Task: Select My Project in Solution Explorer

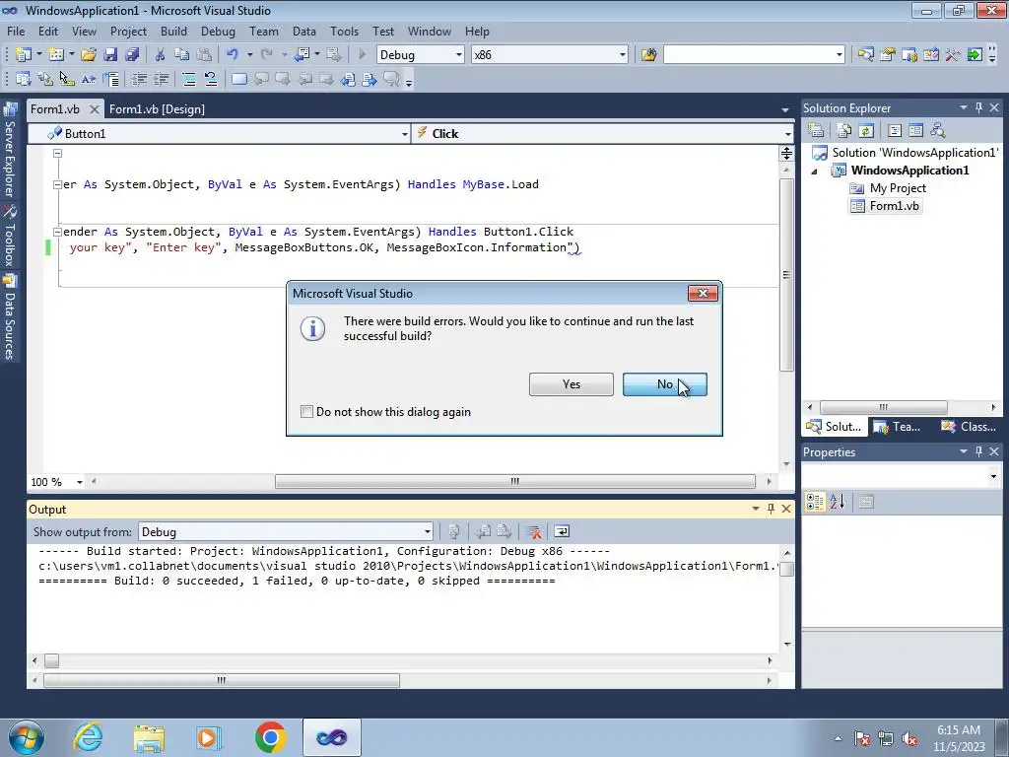Action: point(888,188)
